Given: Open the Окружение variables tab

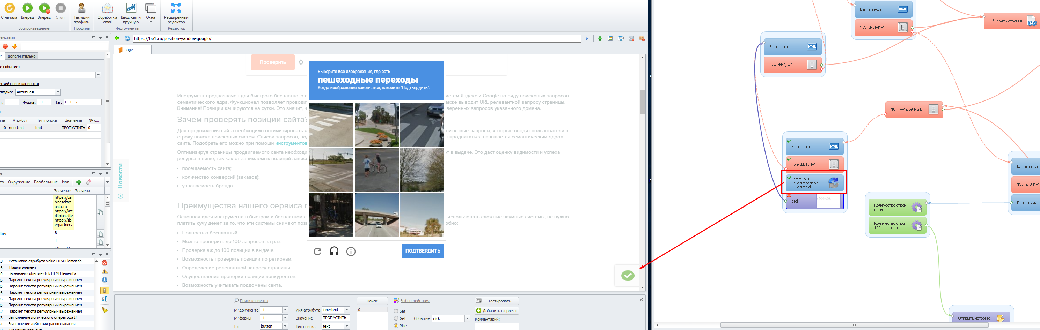Looking at the screenshot, I should point(19,182).
